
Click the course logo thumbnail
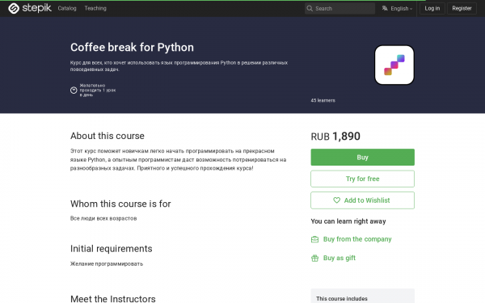[x=394, y=65]
